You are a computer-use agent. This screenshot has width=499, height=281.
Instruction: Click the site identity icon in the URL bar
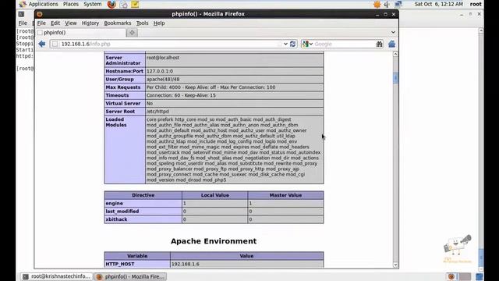point(55,44)
